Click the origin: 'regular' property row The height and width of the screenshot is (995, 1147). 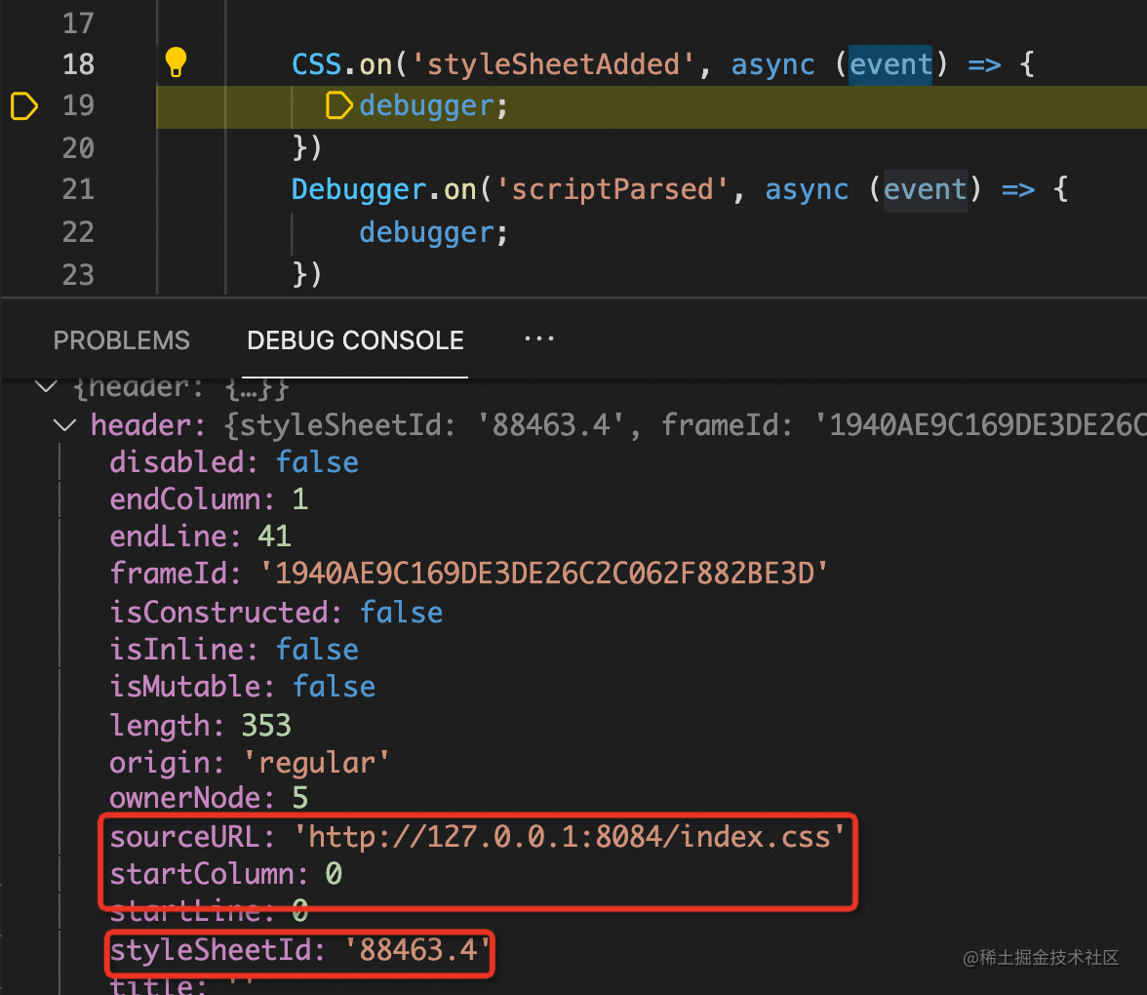(250, 762)
